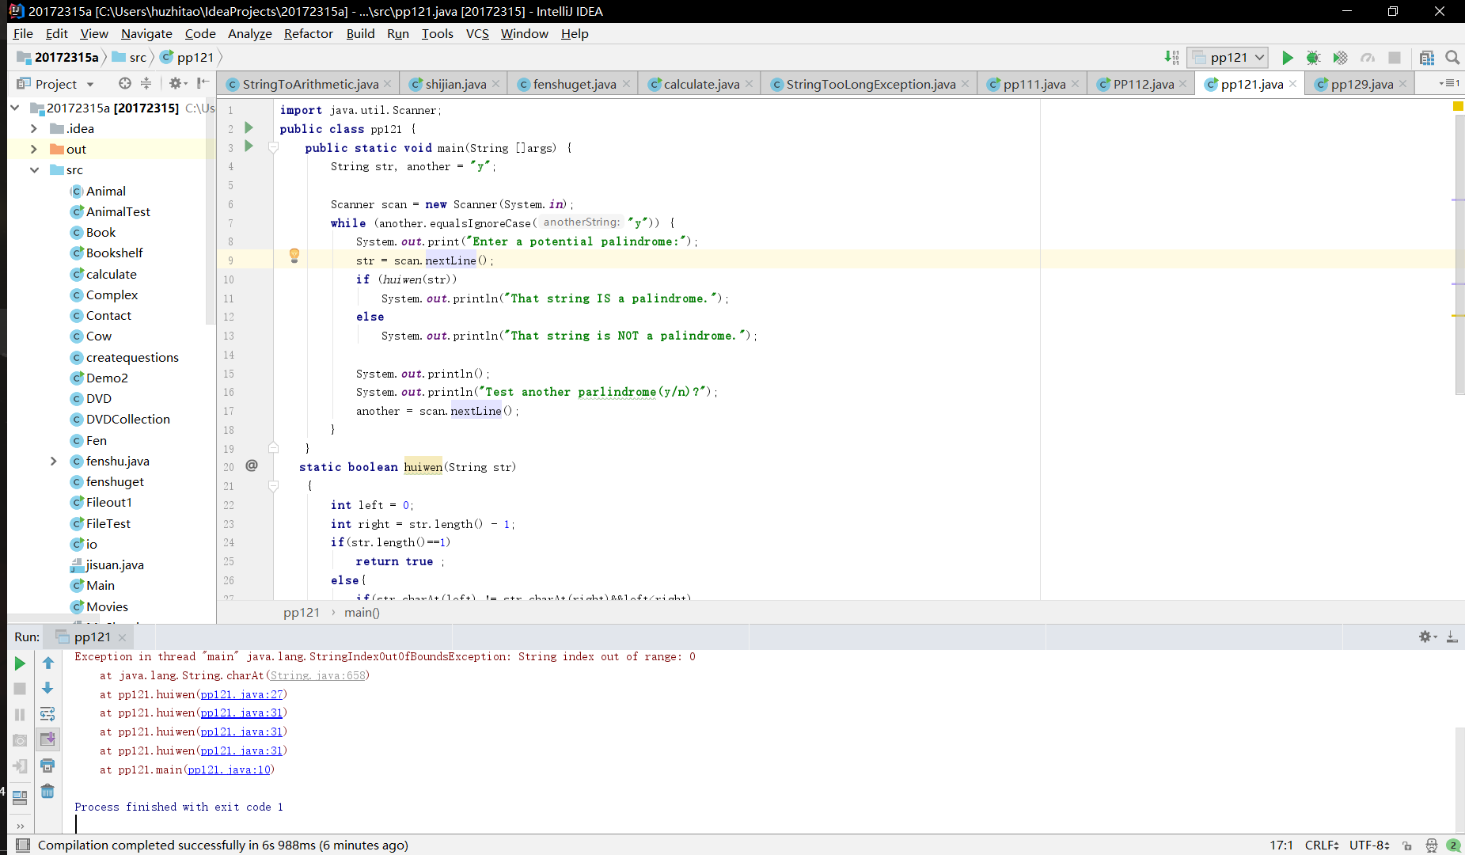
Task: Expand the out folder
Action: coord(33,149)
